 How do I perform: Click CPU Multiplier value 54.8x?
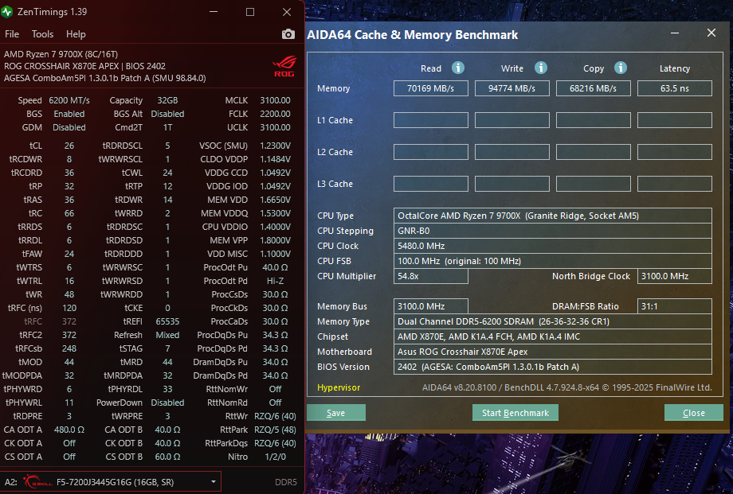[430, 276]
